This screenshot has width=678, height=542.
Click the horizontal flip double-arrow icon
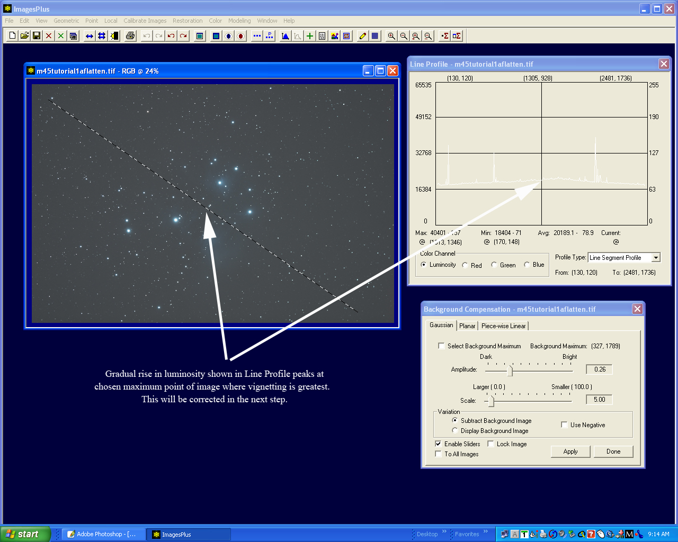pyautogui.click(x=90, y=36)
